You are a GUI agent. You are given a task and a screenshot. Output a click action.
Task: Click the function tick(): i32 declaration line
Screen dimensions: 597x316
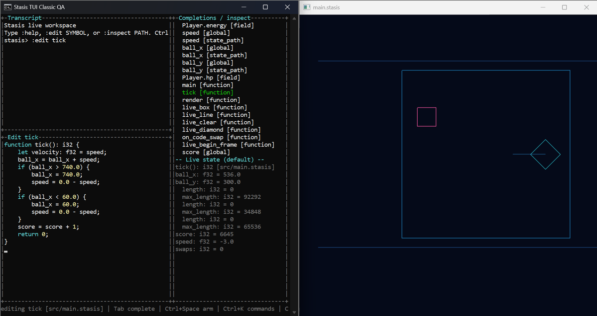click(x=42, y=145)
